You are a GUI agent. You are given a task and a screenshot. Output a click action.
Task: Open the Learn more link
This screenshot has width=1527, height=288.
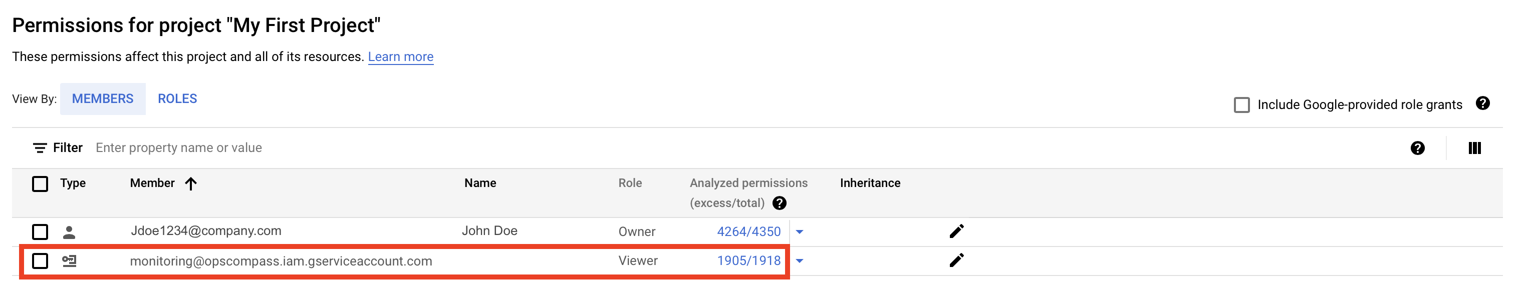[x=400, y=57]
